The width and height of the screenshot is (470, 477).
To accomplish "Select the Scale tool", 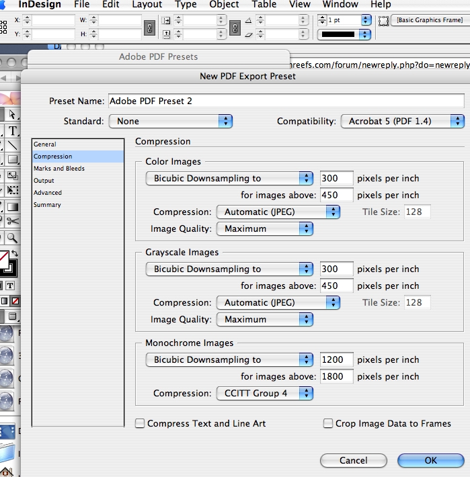I will (13, 175).
